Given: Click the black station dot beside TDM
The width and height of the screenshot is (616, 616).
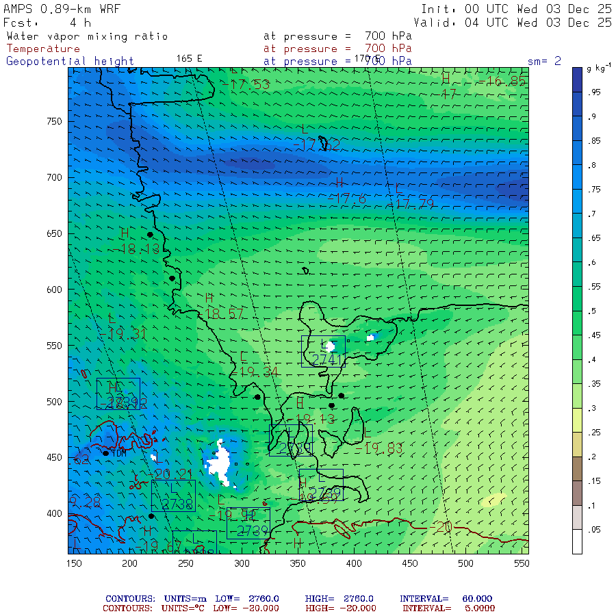Looking at the screenshot, I should [x=105, y=453].
